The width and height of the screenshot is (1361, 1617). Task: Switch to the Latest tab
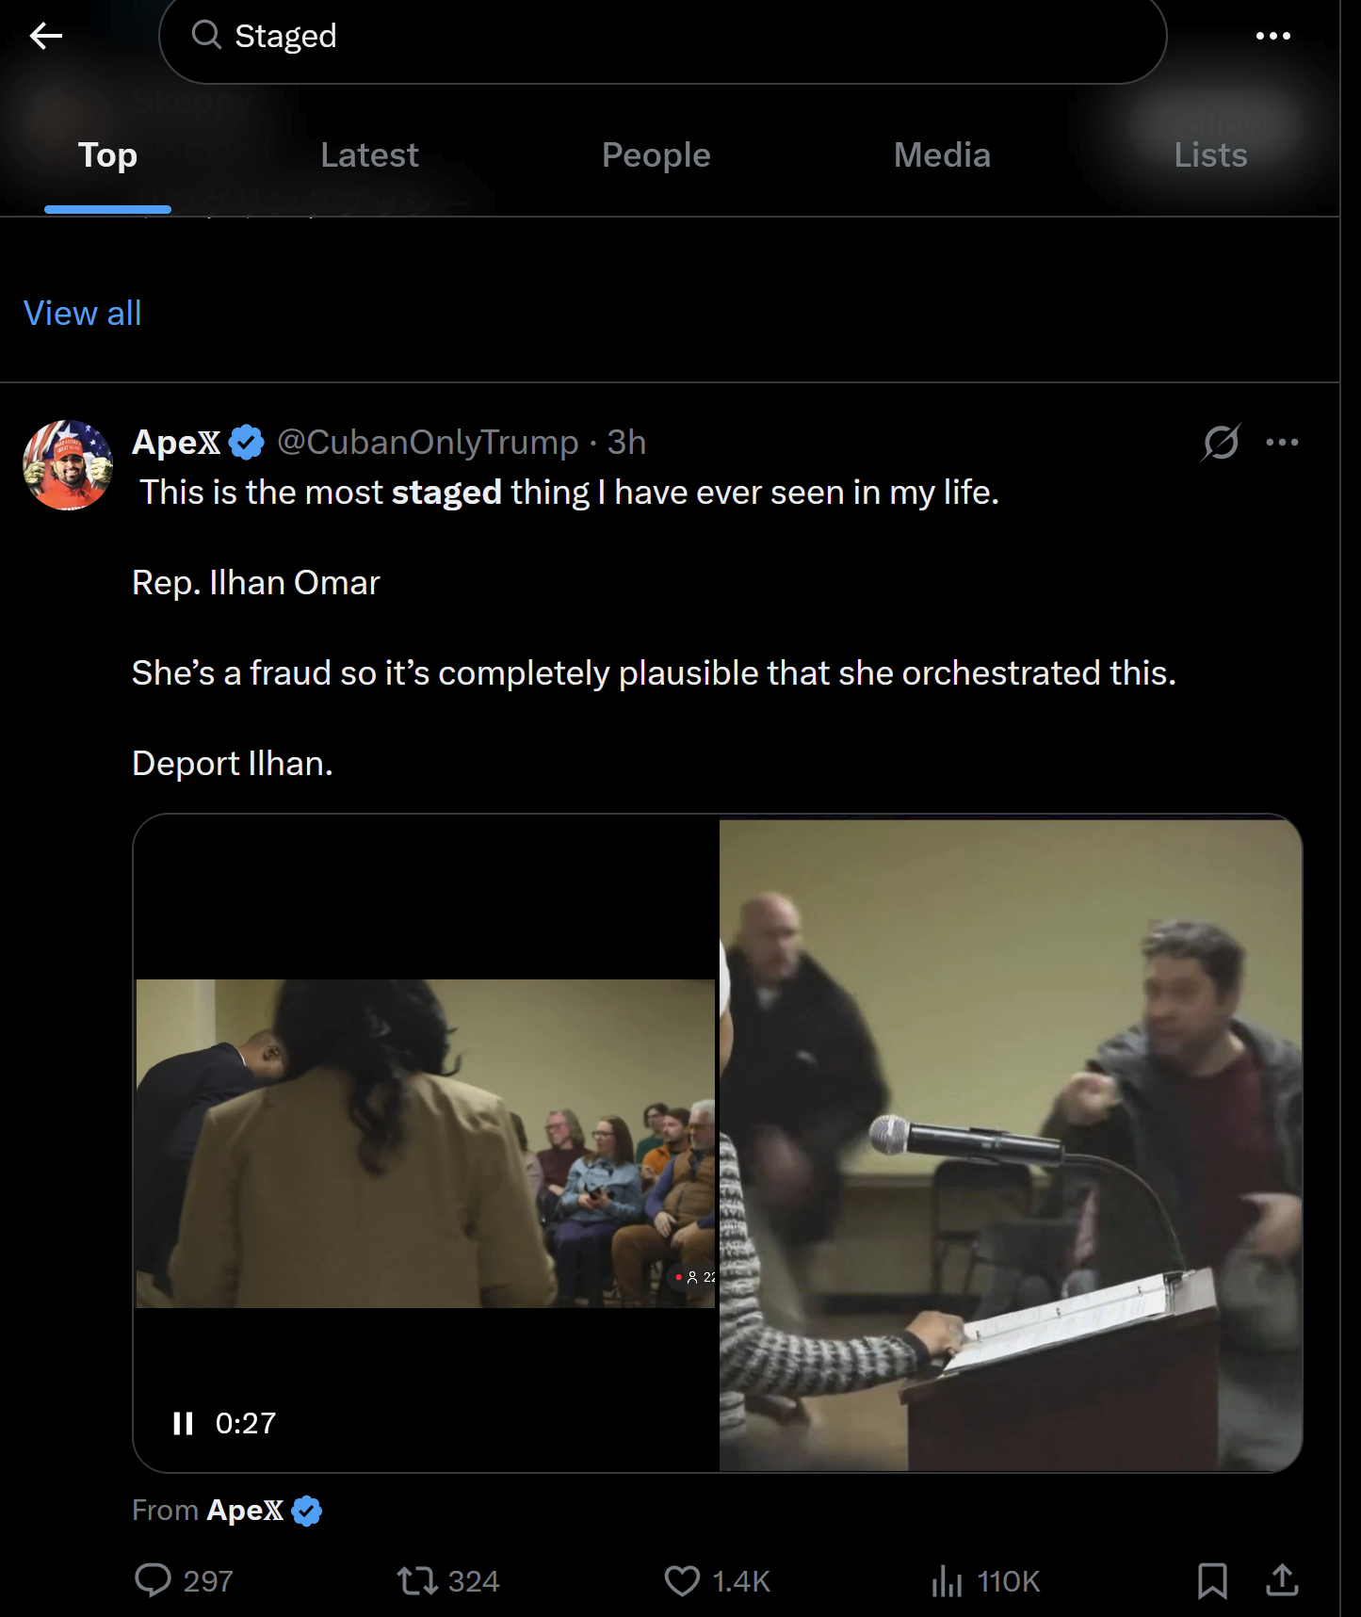pos(369,155)
